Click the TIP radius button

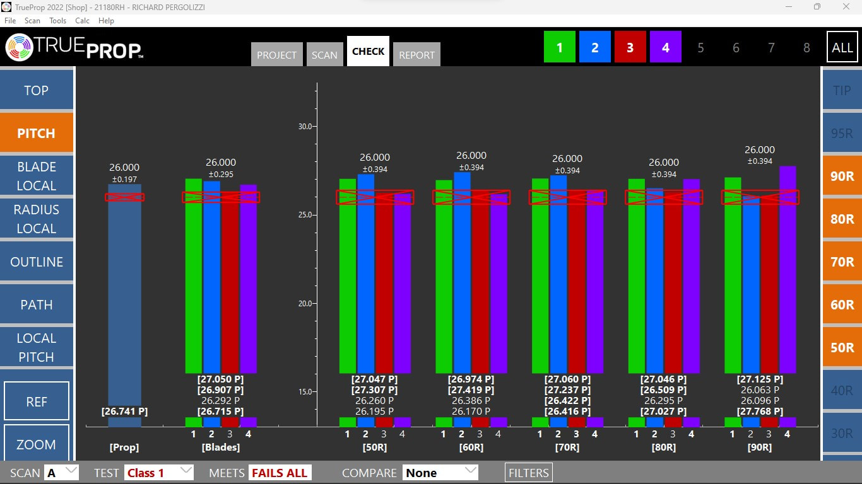point(842,90)
